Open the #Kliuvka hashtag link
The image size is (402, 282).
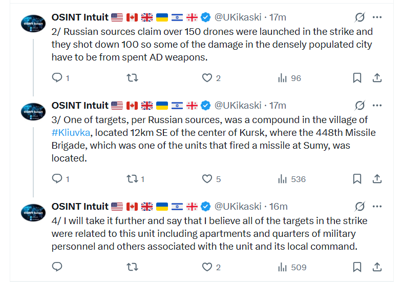(71, 133)
